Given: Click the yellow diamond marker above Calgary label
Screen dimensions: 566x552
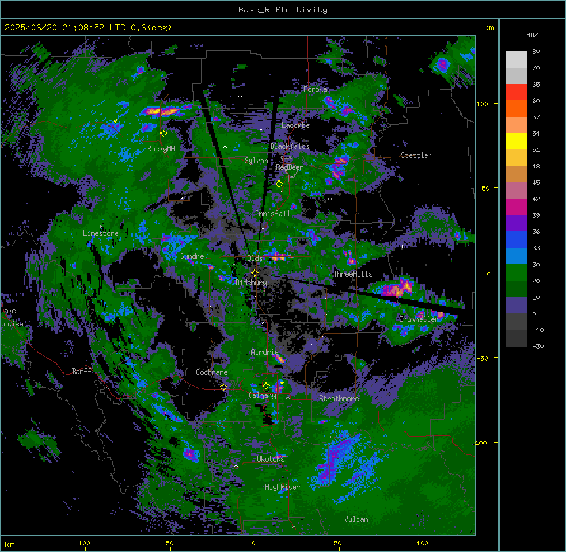Looking at the screenshot, I should pos(266,386).
